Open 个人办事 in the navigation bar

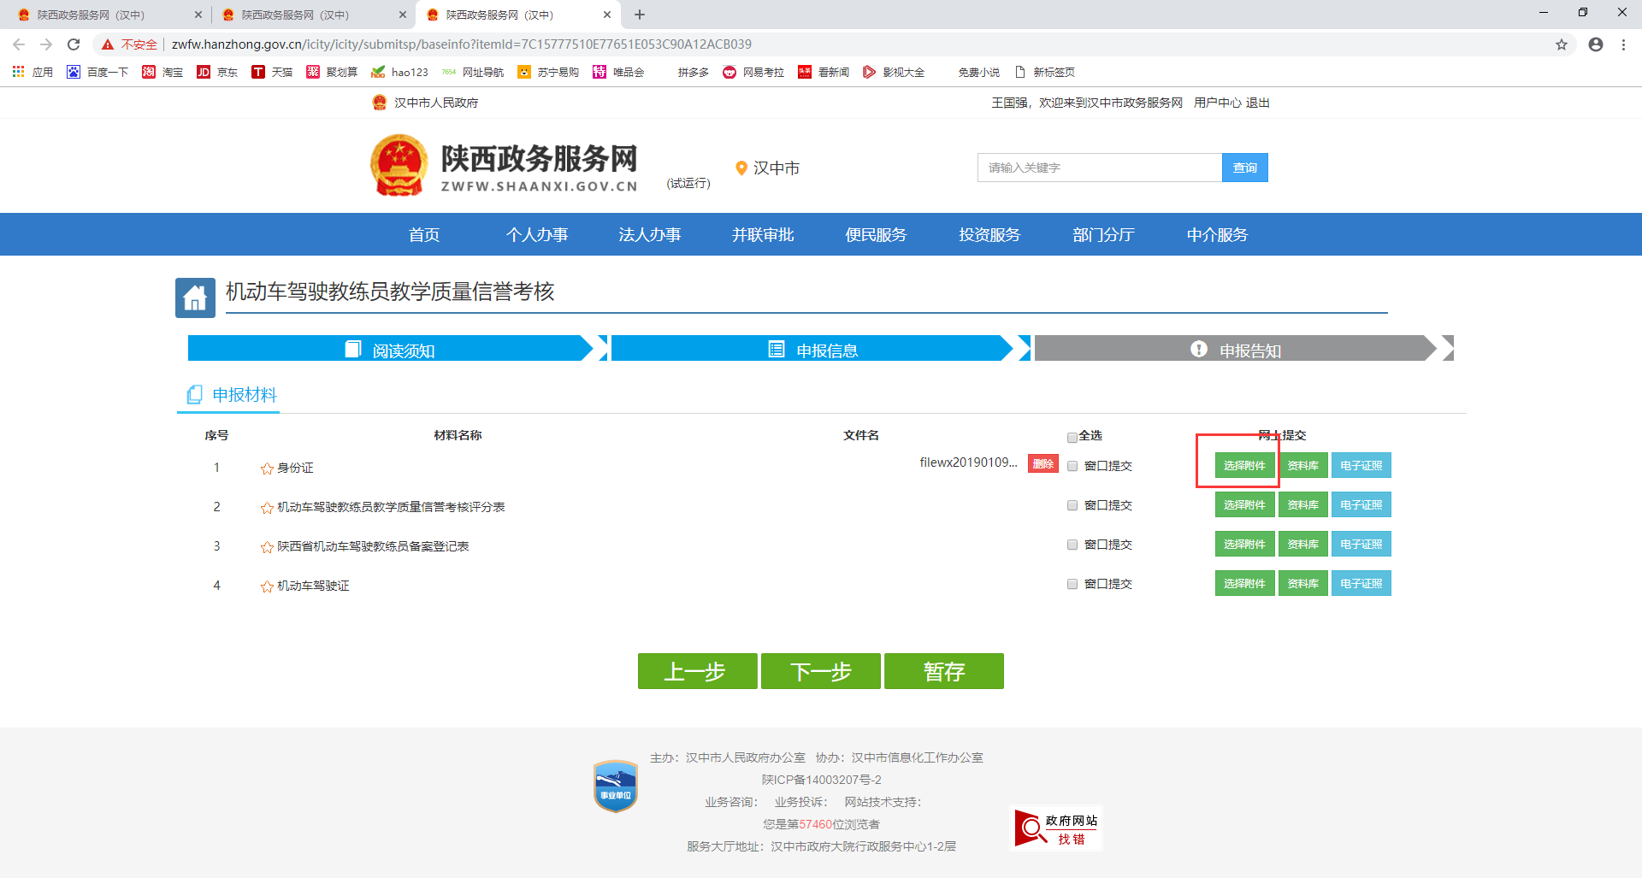(x=536, y=234)
